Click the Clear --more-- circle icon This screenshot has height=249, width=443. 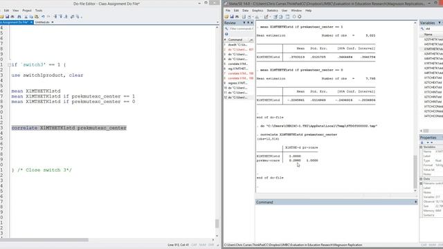[x=294, y=17]
